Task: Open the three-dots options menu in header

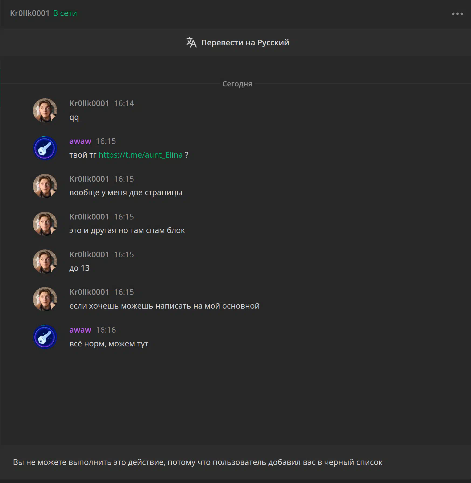Action: pos(457,14)
